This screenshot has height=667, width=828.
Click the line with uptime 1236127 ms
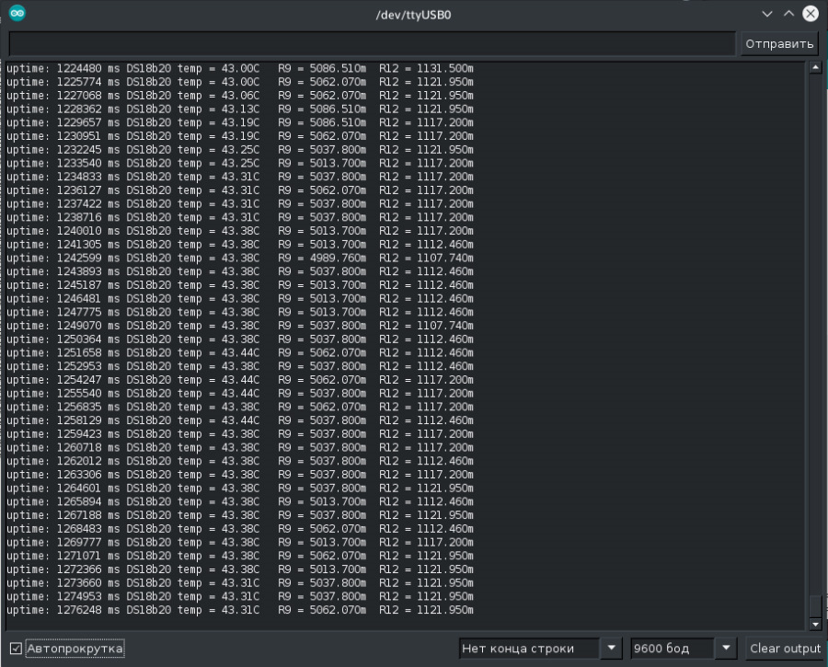tap(240, 190)
